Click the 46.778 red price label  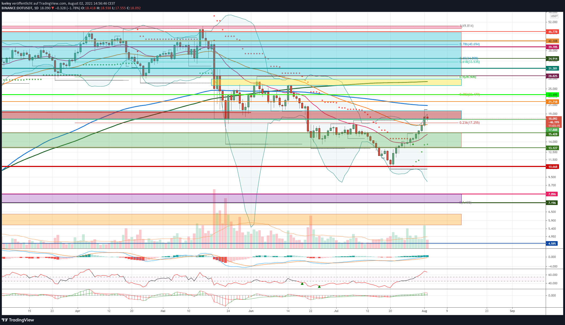(x=553, y=32)
